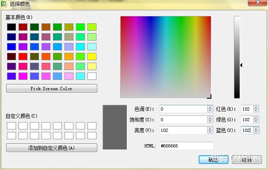Choose the bright green top-row swatch
This screenshot has width=268, height=170.
pyautogui.click(x=80, y=27)
